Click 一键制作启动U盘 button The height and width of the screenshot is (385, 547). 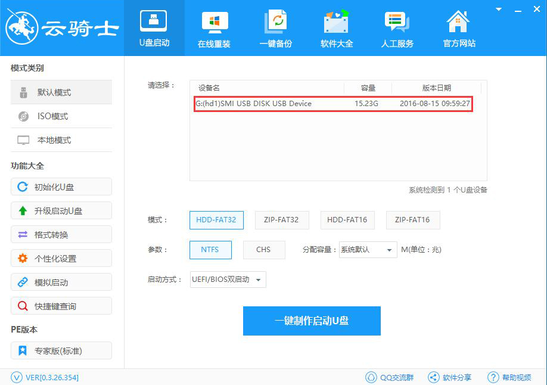tap(312, 321)
